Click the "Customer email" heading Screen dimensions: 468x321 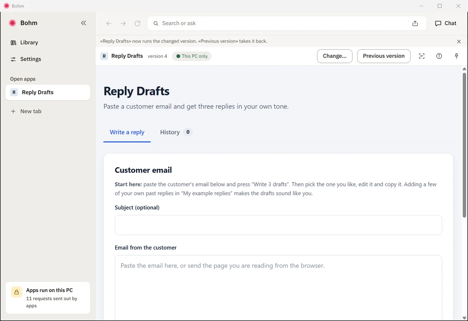143,170
